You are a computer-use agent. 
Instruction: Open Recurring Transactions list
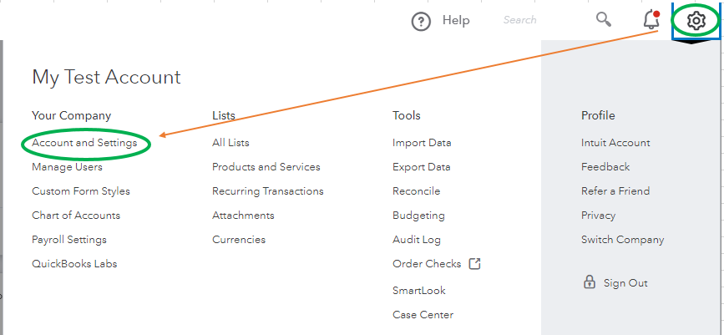[x=267, y=191]
